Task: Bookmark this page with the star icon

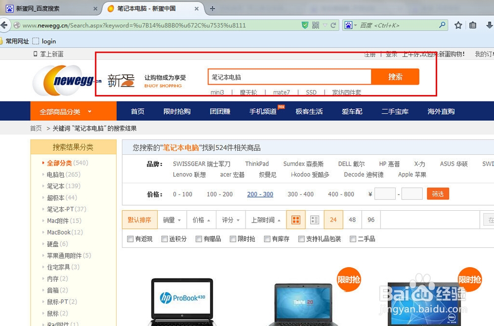Action: [x=458, y=25]
